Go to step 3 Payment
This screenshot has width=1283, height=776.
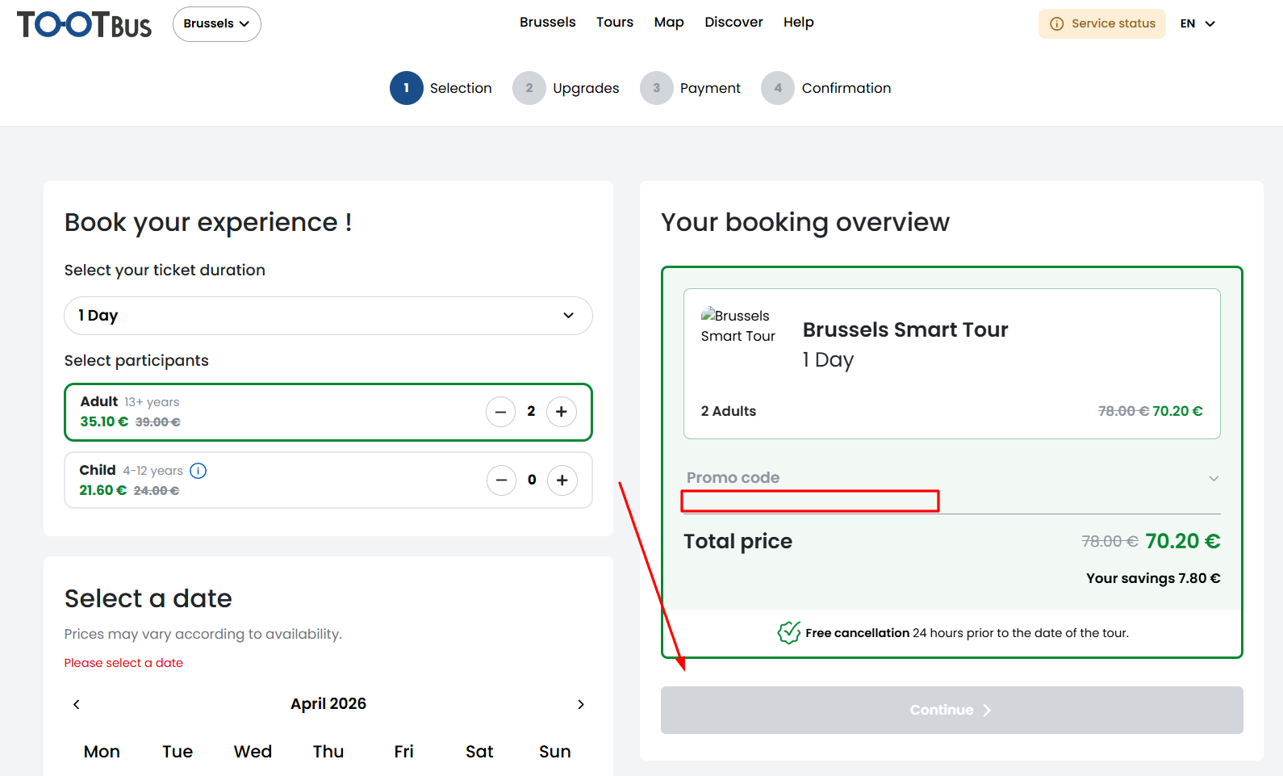click(690, 88)
